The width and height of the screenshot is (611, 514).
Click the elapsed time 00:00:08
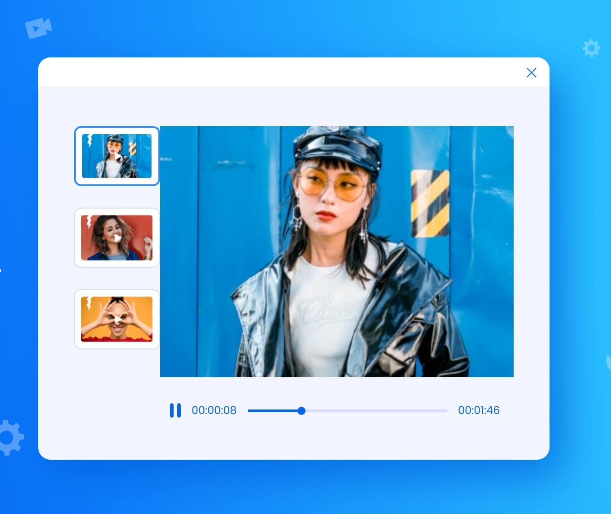(x=214, y=410)
